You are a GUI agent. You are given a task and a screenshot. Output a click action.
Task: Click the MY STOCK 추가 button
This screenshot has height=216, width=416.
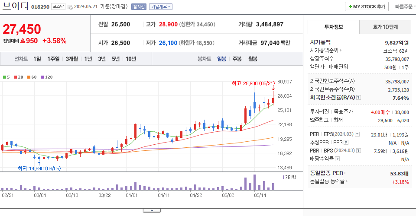coord(367,6)
